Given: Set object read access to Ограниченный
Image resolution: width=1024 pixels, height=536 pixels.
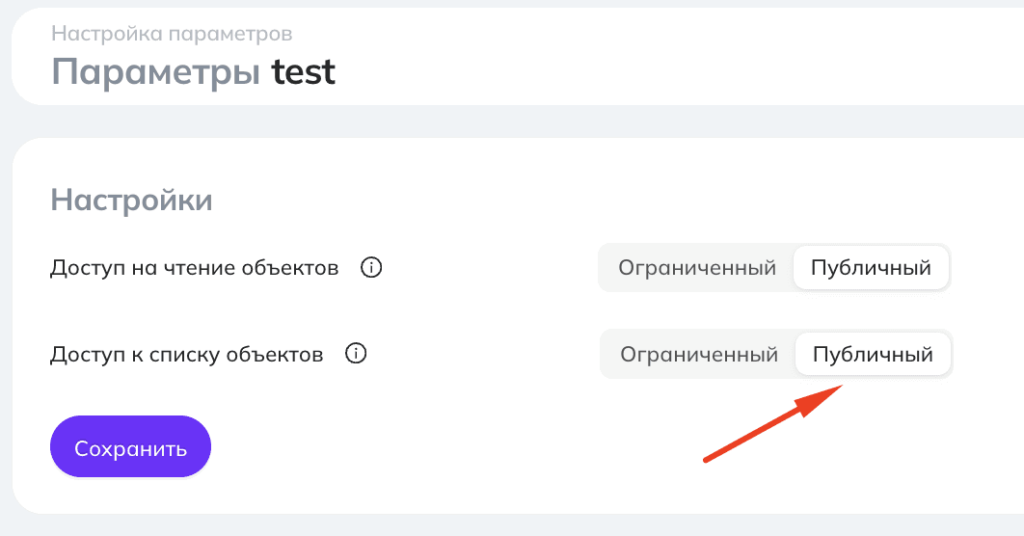Looking at the screenshot, I should (x=697, y=268).
